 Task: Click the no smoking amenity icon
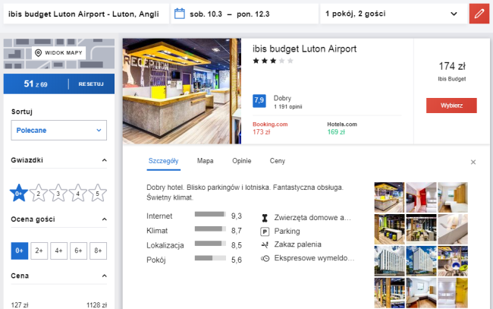click(265, 244)
